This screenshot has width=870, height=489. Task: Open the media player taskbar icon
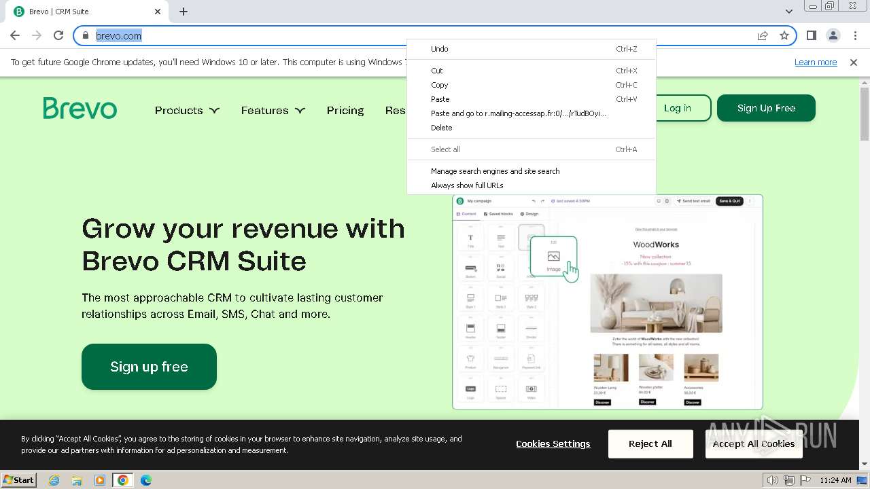pos(100,480)
